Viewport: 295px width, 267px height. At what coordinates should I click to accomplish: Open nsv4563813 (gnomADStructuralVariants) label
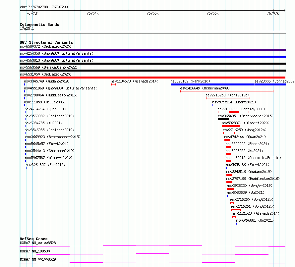click(x=57, y=60)
